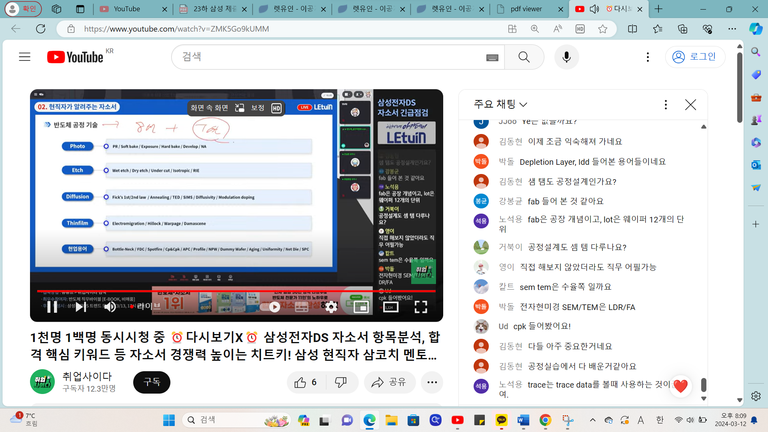Toggle theater mode view
This screenshot has width=768, height=432.
click(391, 307)
